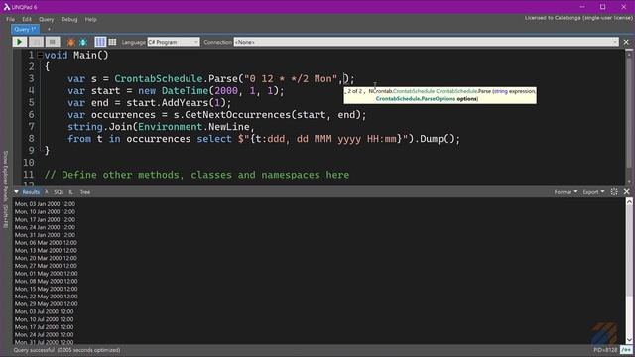The image size is (635, 357).
Task: Click the LINQPad logo in title bar
Action: click(7, 7)
